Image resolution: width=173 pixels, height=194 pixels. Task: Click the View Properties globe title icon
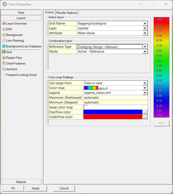[x=5, y=4]
